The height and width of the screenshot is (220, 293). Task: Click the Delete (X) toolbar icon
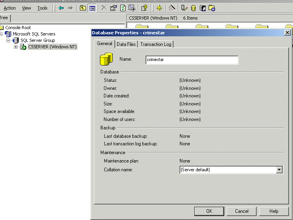[x=104, y=8]
